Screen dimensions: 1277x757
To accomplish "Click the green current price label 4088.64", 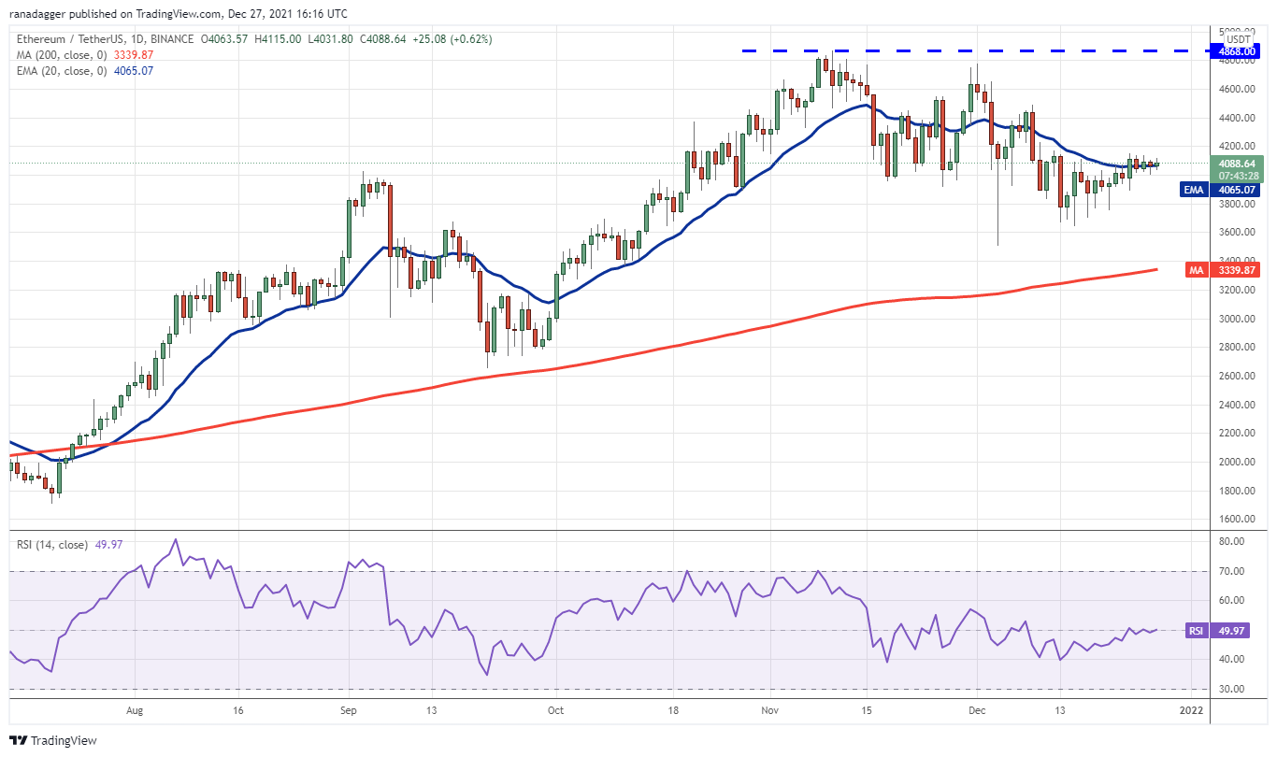I will point(1239,163).
